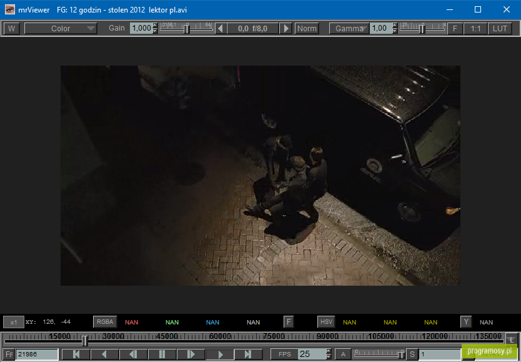This screenshot has height=362, width=521.
Task: Toggle the Norm normalize button
Action: (307, 29)
